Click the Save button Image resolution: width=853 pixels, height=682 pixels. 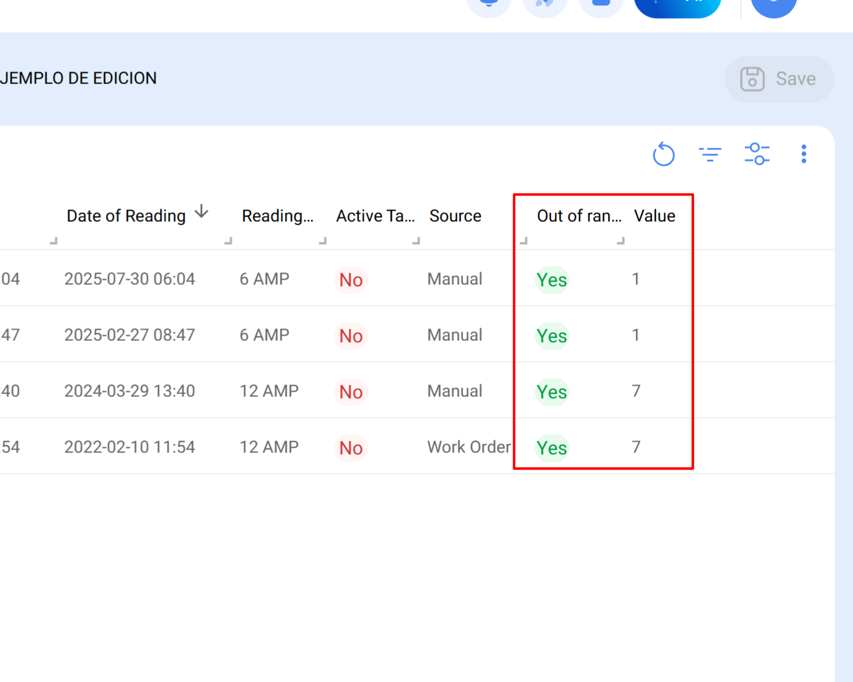coord(779,79)
